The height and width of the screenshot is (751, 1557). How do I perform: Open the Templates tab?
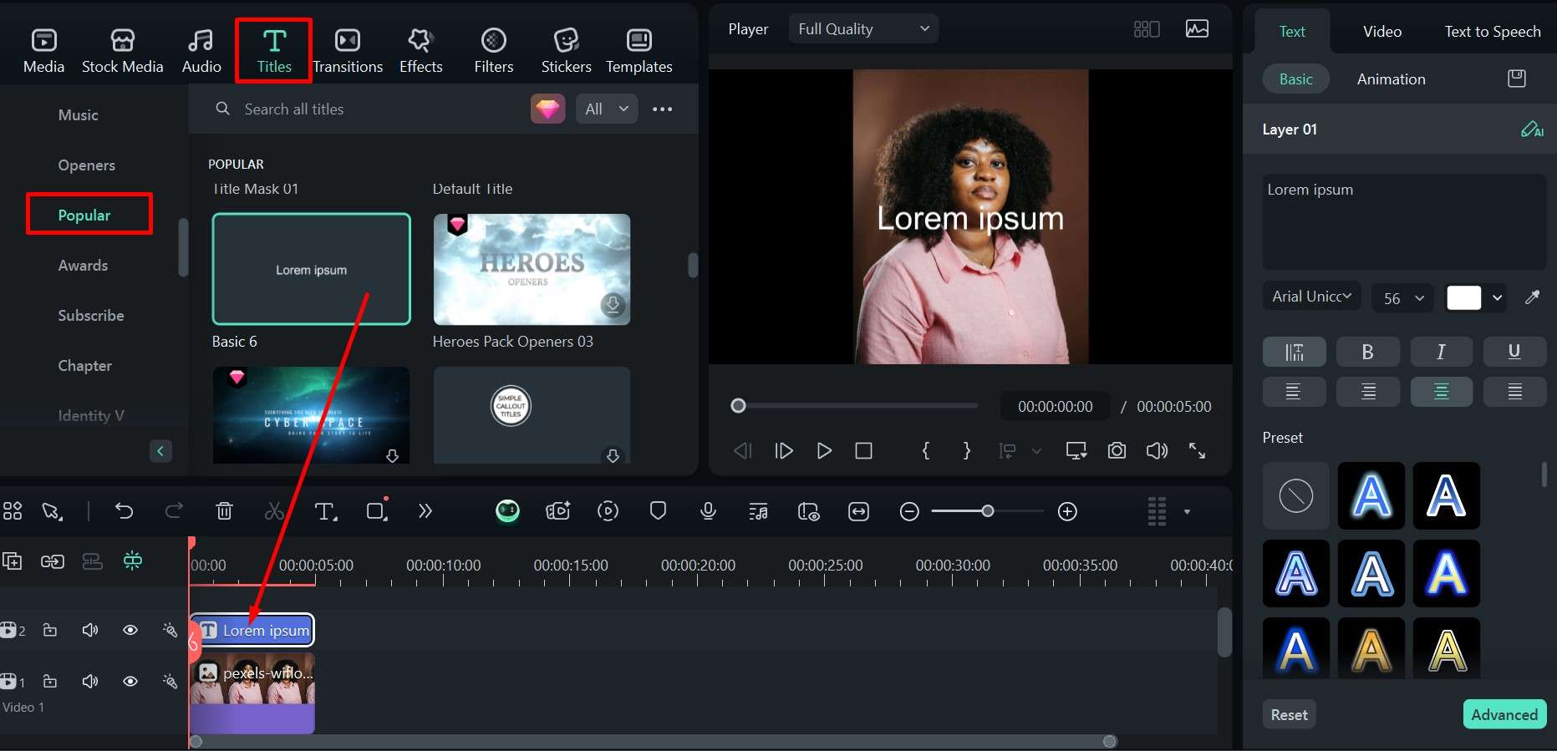click(639, 51)
